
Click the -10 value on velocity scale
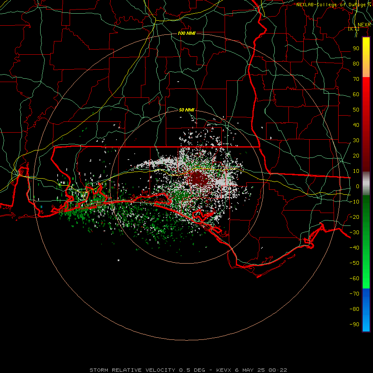point(354,202)
